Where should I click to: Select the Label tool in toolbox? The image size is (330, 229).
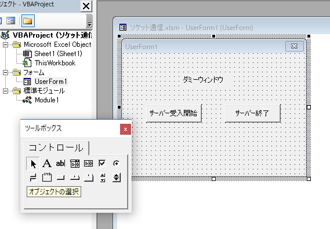47,163
